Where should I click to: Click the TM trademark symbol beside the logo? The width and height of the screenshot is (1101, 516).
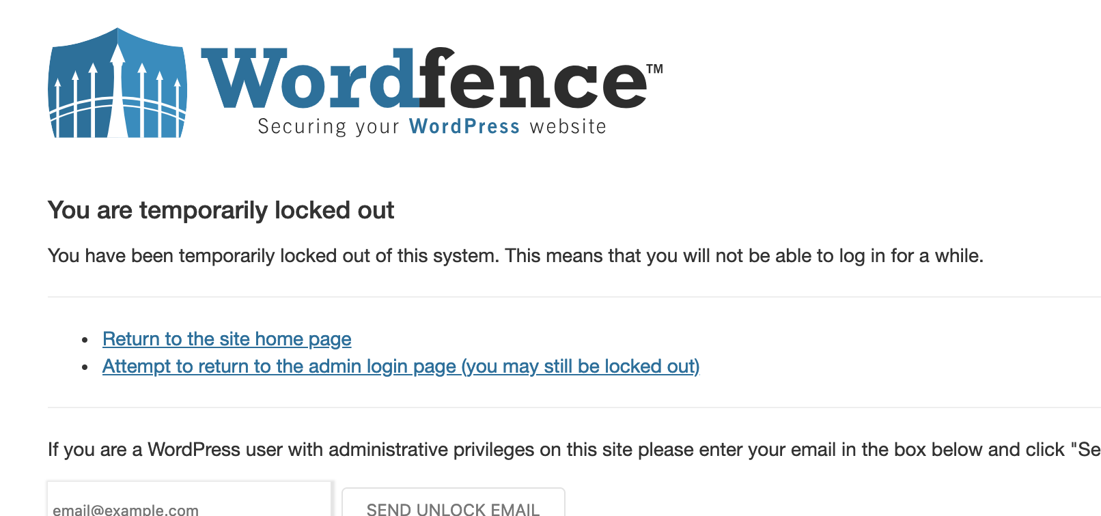tap(654, 69)
